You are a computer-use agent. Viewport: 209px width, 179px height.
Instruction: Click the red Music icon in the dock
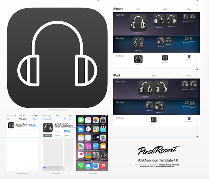pyautogui.click(x=103, y=165)
